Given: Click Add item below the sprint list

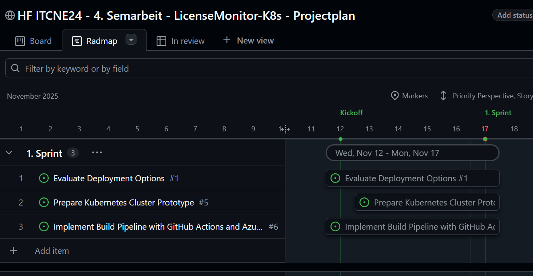Looking at the screenshot, I should pyautogui.click(x=52, y=250).
